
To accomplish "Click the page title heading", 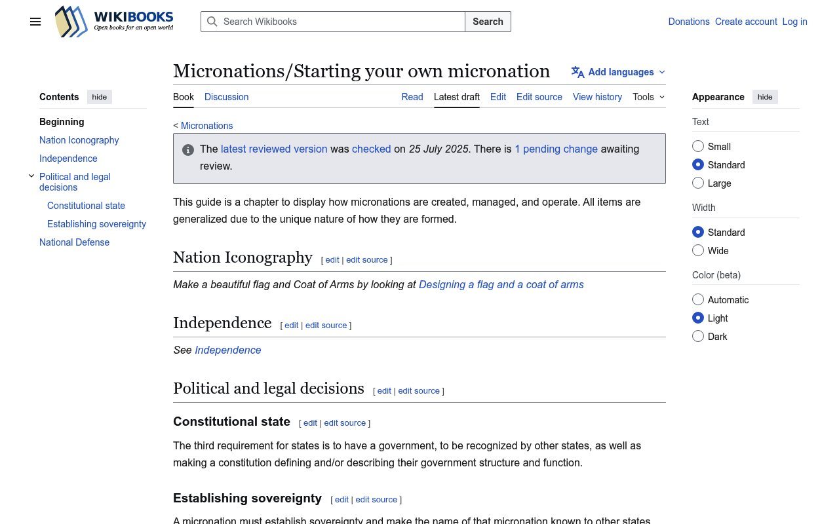I will (361, 71).
